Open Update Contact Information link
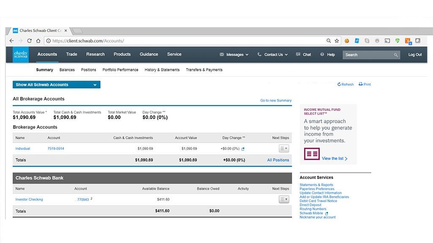 [321, 193]
